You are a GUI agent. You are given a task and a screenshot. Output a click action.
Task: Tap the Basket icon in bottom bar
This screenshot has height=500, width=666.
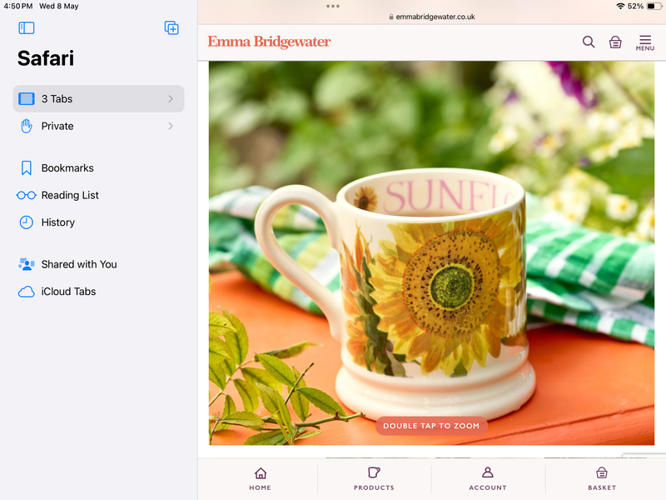pyautogui.click(x=602, y=472)
